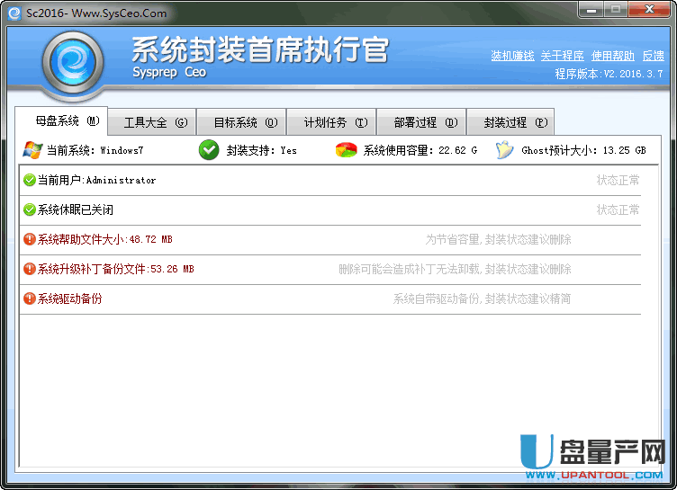The height and width of the screenshot is (490, 677).
Task: Click the hint 为节省容量, 封装状态建议删除
Action: (x=498, y=239)
